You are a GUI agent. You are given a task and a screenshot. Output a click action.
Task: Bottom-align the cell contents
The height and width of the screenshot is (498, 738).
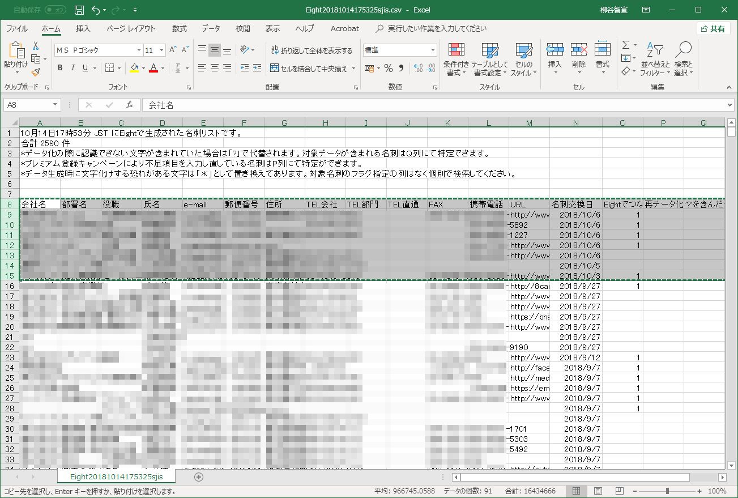tap(227, 50)
